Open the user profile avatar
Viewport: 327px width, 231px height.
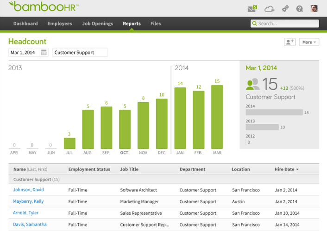314,8
